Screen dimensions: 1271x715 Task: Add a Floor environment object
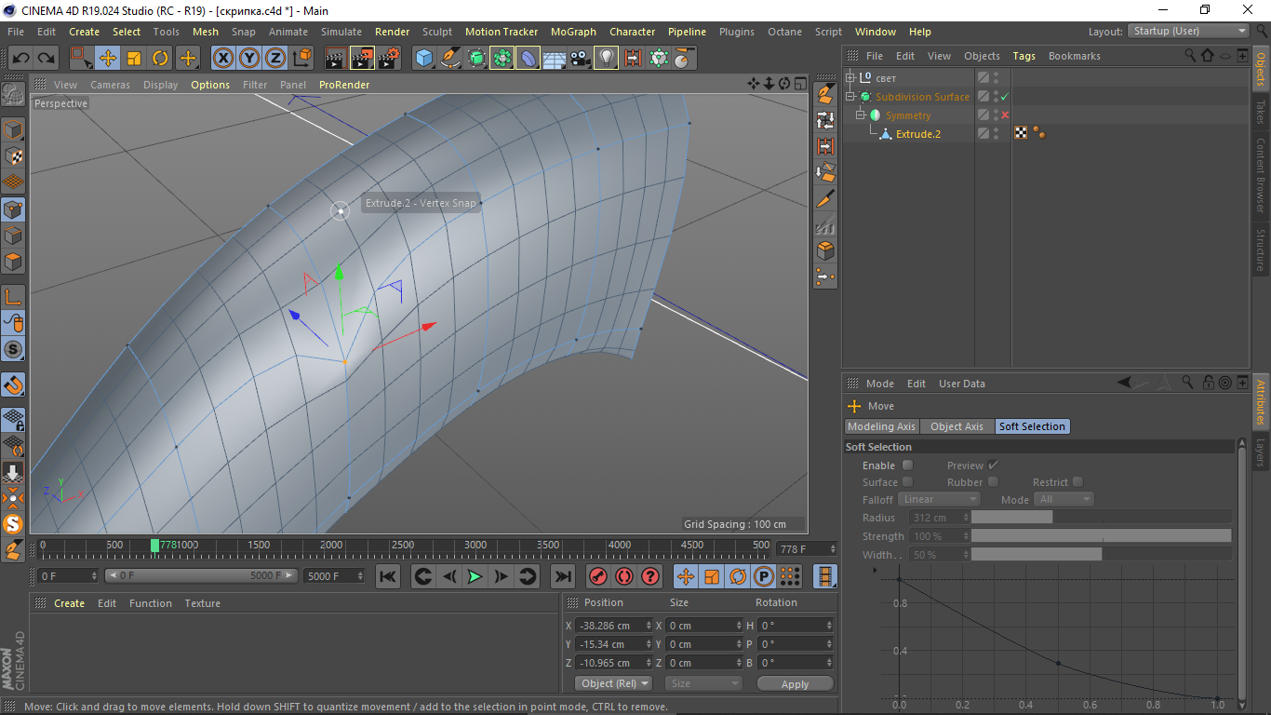[x=555, y=58]
